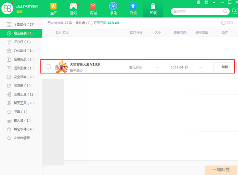Minimize the 360软件管家 window
Screen dimensions: 238x175
click(x=222, y=2)
